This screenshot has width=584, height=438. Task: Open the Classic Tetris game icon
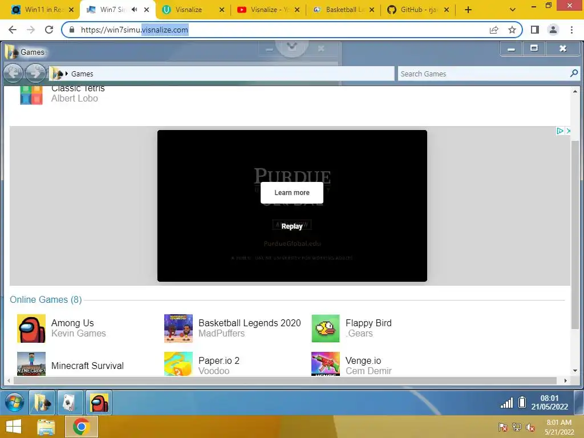[31, 95]
